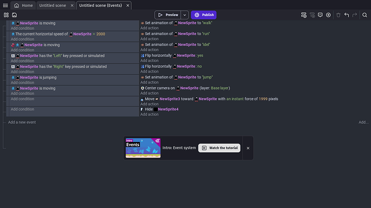Switch to the Untitled scene tab
The width and height of the screenshot is (371, 208).
point(53,5)
